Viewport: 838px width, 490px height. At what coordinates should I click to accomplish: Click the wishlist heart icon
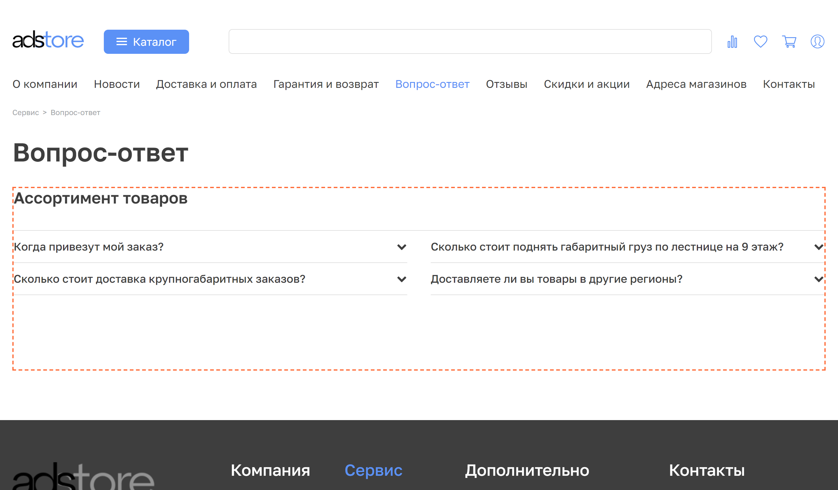point(760,41)
